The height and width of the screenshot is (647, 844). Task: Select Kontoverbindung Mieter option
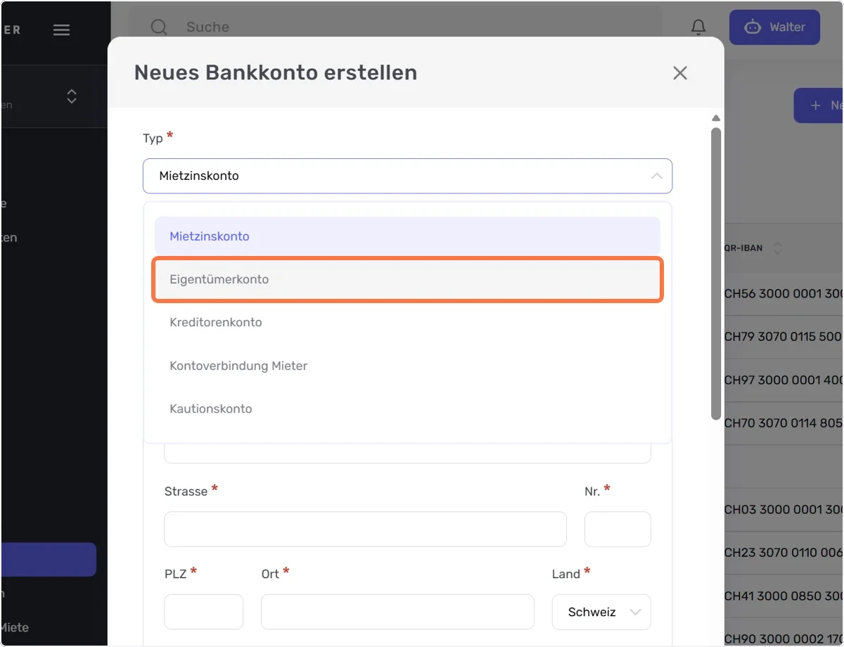click(x=407, y=366)
